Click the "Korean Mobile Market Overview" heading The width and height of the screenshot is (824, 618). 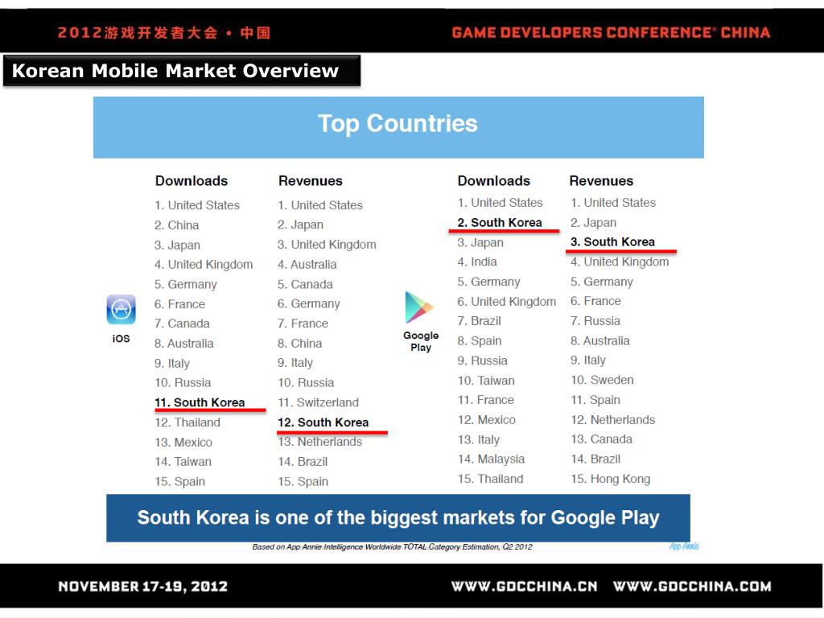click(x=181, y=71)
